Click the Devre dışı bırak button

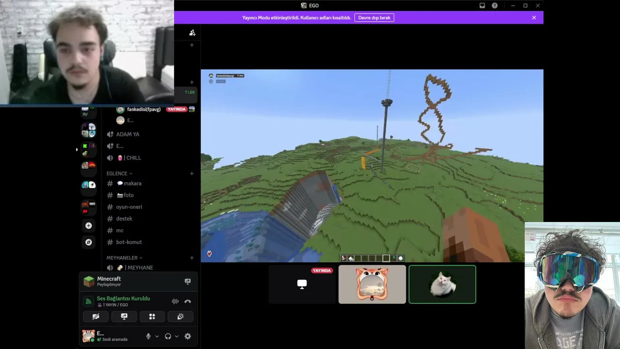374,17
